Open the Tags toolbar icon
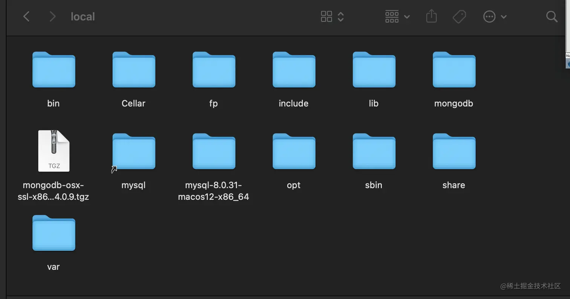 [460, 17]
